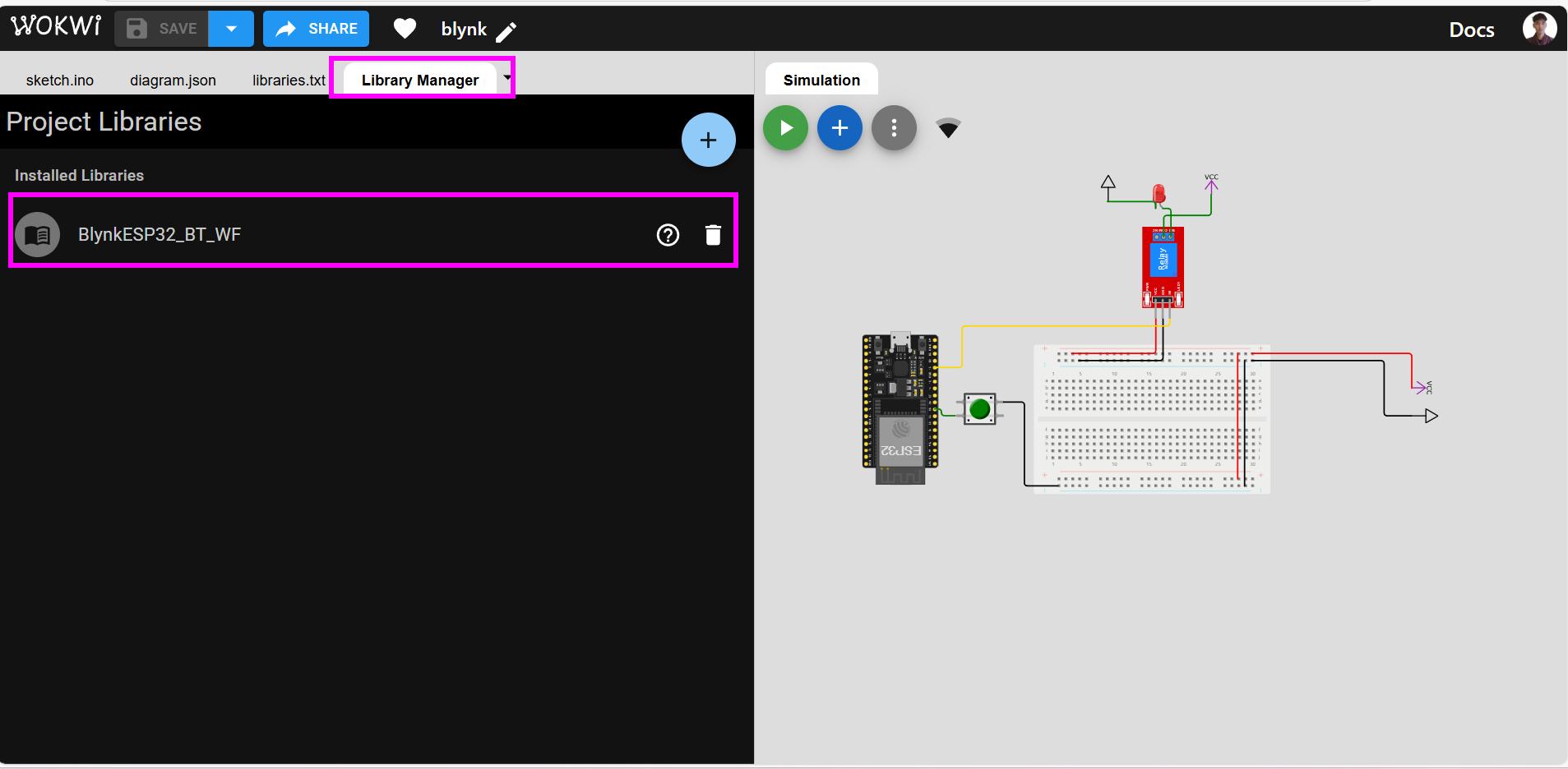Image resolution: width=1568 pixels, height=769 pixels.
Task: Switch to the libraries.txt tab
Action: coord(289,80)
